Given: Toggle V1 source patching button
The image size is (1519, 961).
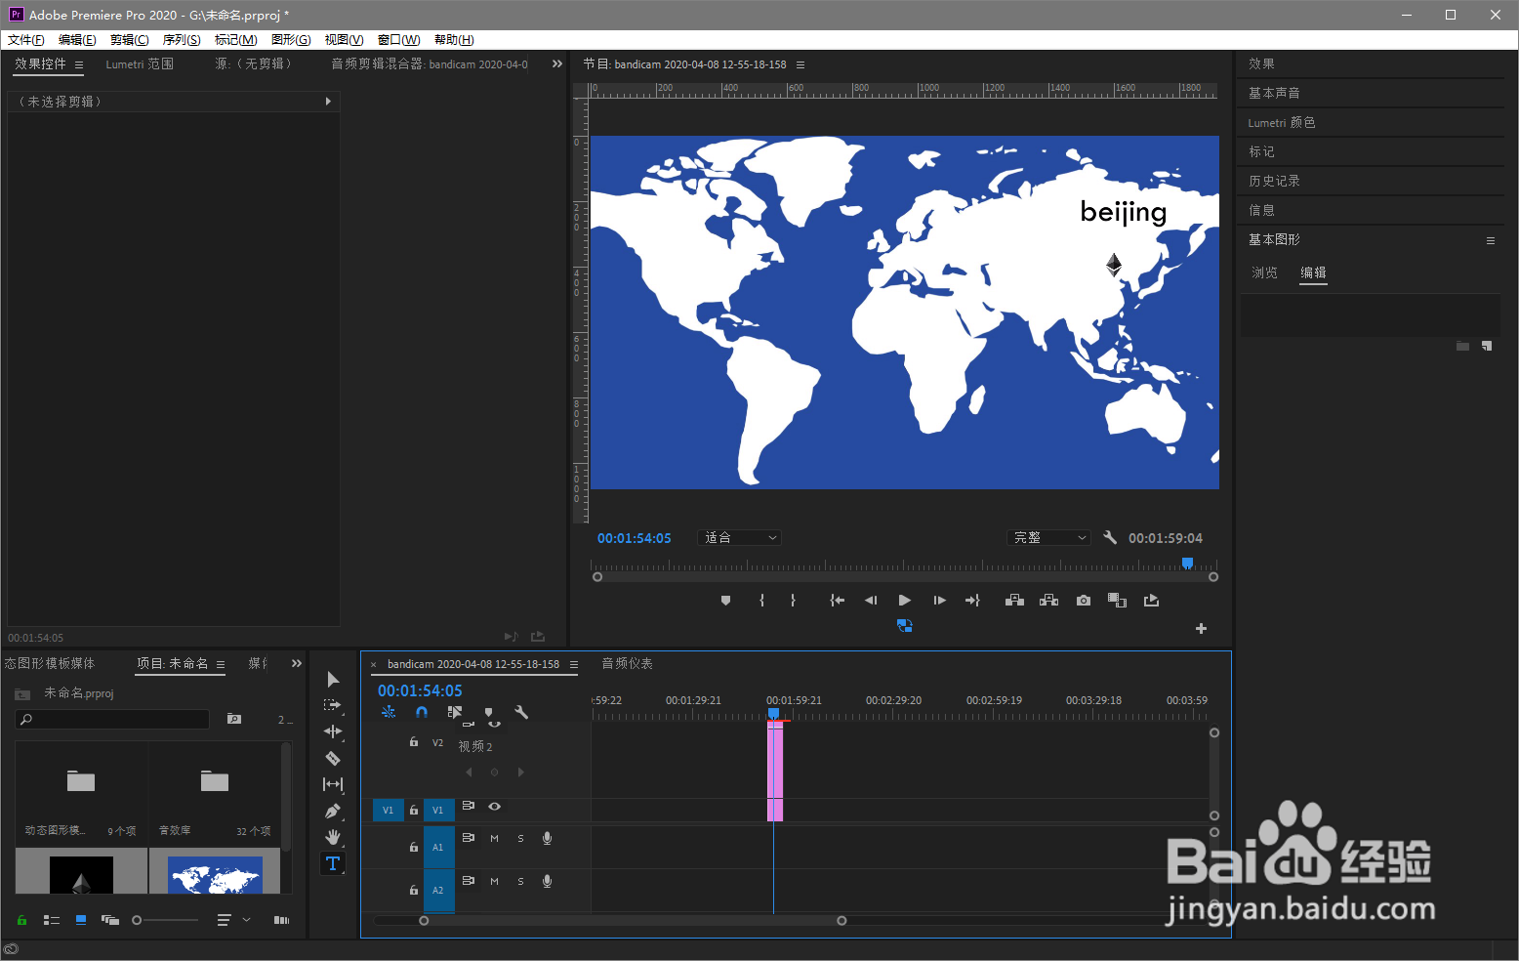Looking at the screenshot, I should coord(388,810).
